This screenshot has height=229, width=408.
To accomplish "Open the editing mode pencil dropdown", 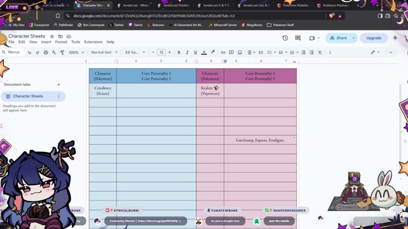I will pyautogui.click(x=375, y=52).
